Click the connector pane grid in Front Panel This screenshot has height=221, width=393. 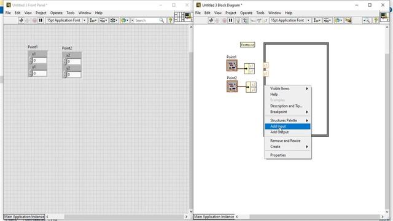pos(179,17)
